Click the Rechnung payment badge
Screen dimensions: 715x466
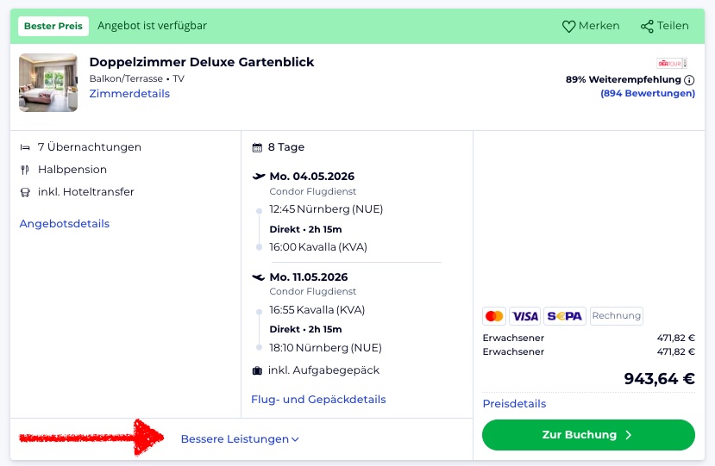pos(616,316)
